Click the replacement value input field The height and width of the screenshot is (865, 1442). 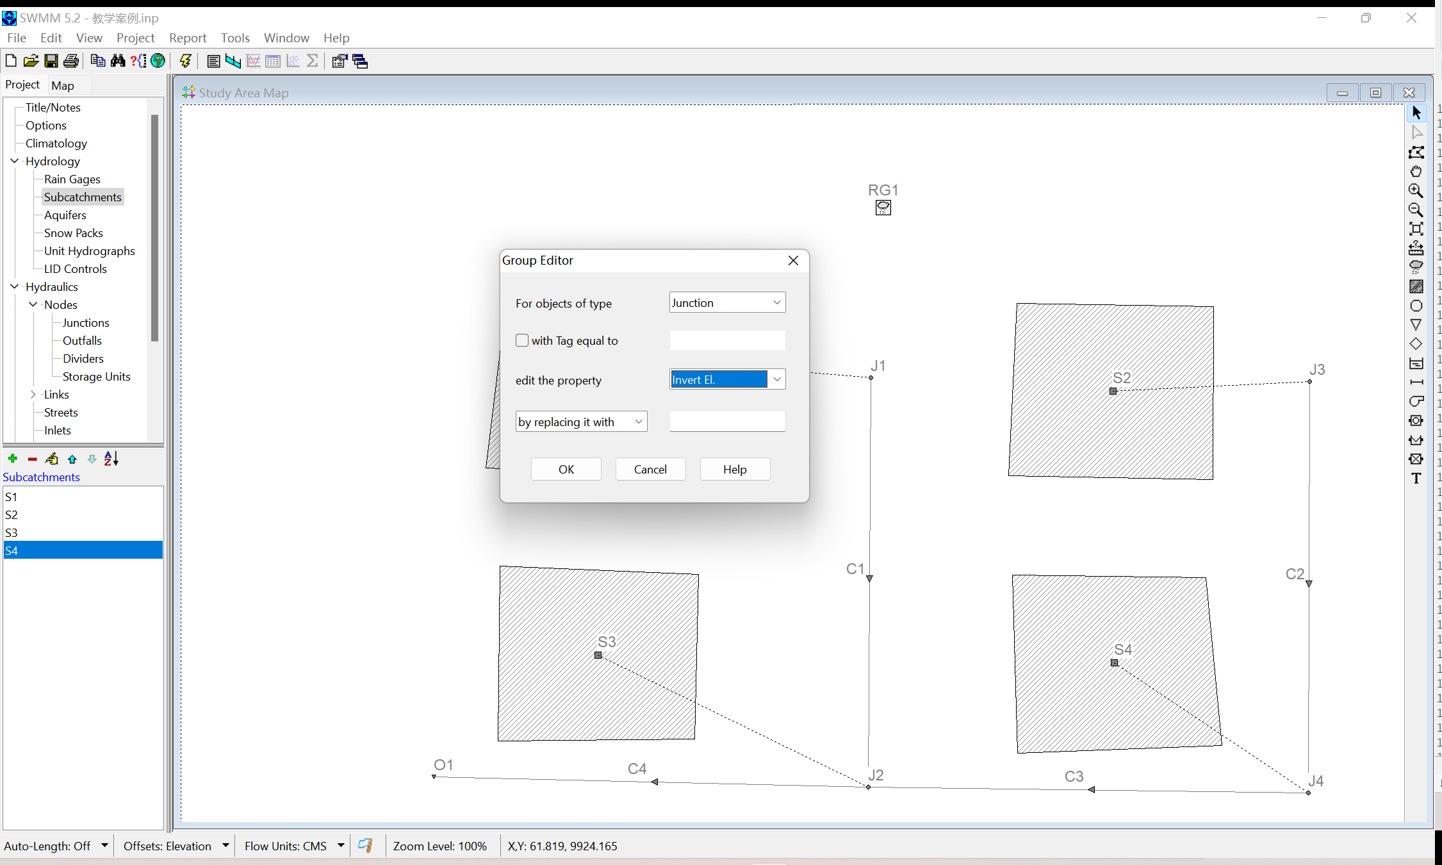(x=727, y=422)
